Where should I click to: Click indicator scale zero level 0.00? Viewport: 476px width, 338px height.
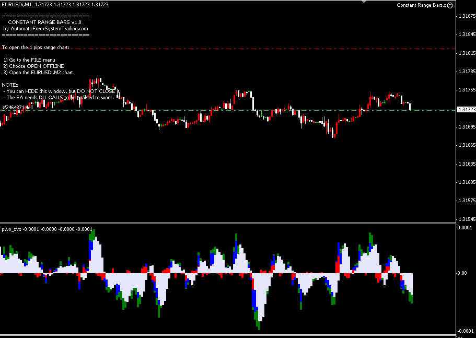[x=462, y=273]
